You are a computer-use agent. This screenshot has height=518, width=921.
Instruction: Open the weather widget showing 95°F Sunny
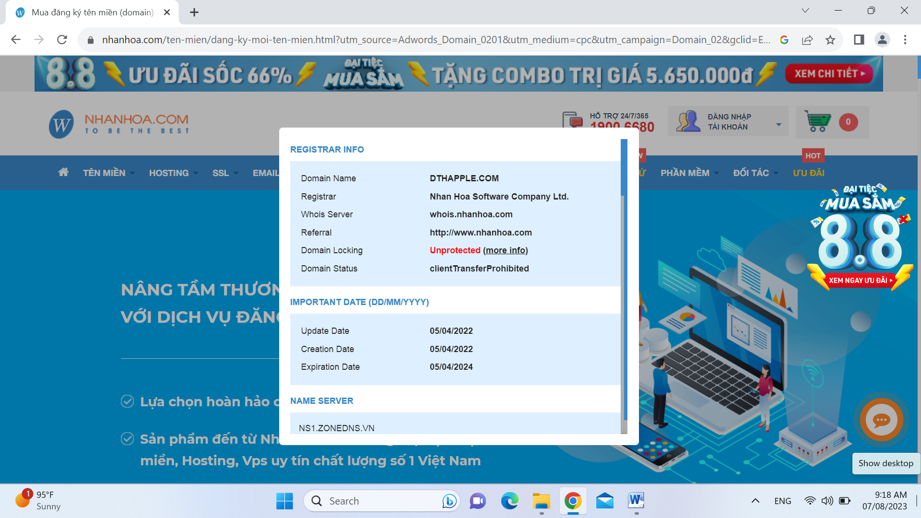coord(37,501)
